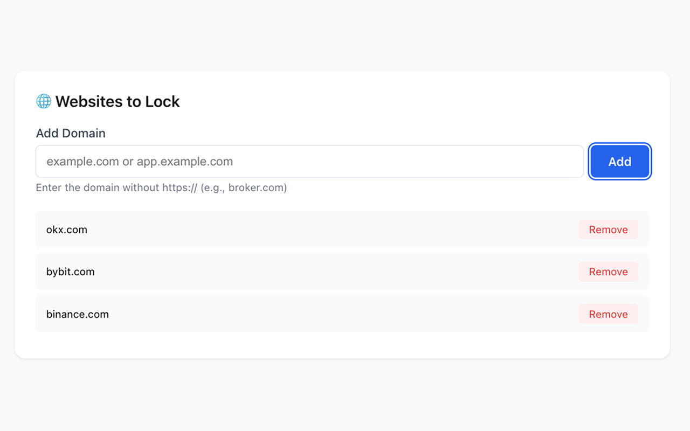The width and height of the screenshot is (690, 431).
Task: Click the broker.com example in the hint
Action: pyautogui.click(x=257, y=188)
